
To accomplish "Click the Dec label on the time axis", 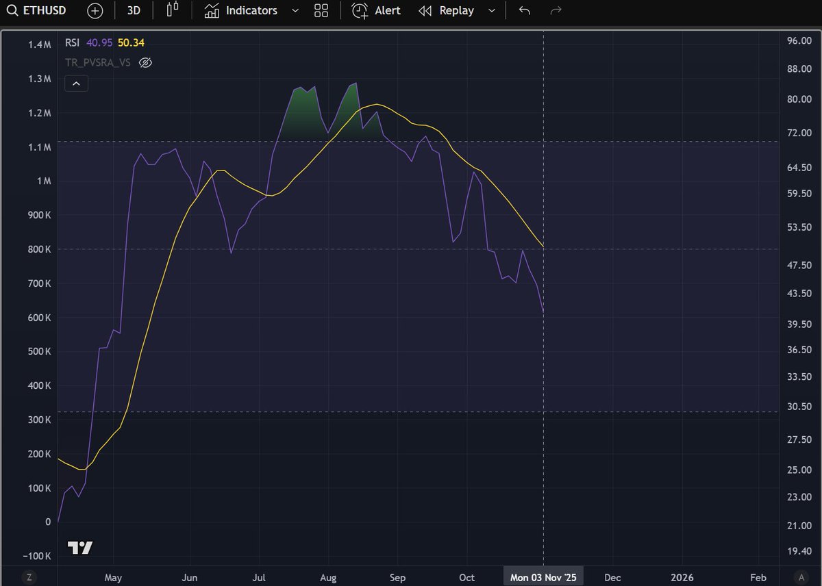I will pos(613,577).
